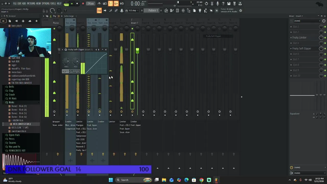The image size is (327, 184).
Task: Toggle the SONG/PAT mode switch
Action: click(x=66, y=4)
